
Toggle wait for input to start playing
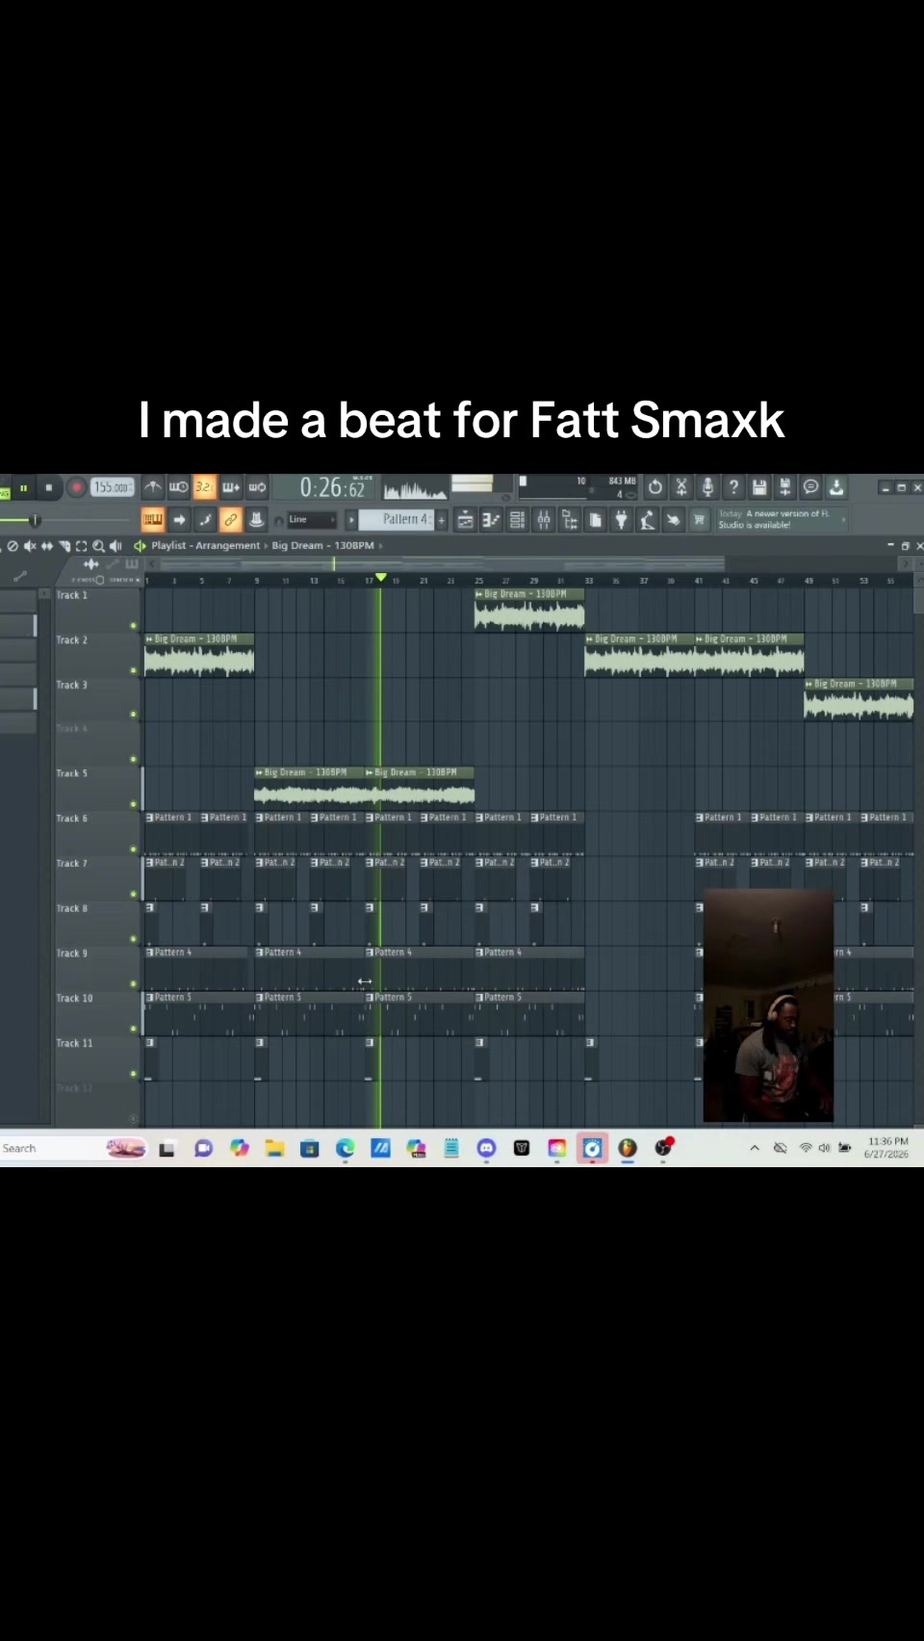pyautogui.click(x=179, y=487)
